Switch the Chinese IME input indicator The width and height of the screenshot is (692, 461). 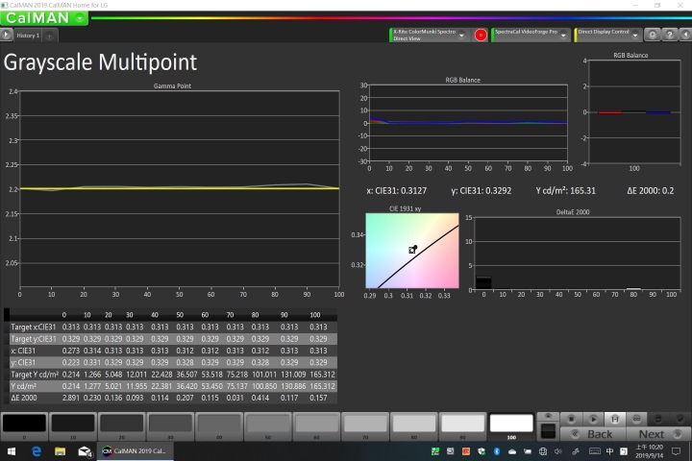pyautogui.click(x=609, y=451)
